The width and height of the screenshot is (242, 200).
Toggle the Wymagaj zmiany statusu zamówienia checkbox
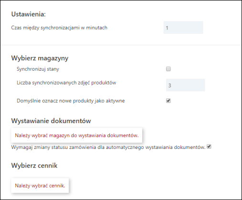[209, 147]
